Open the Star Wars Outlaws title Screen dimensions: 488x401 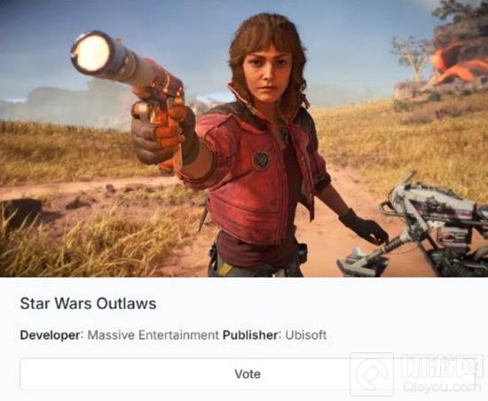click(x=88, y=303)
